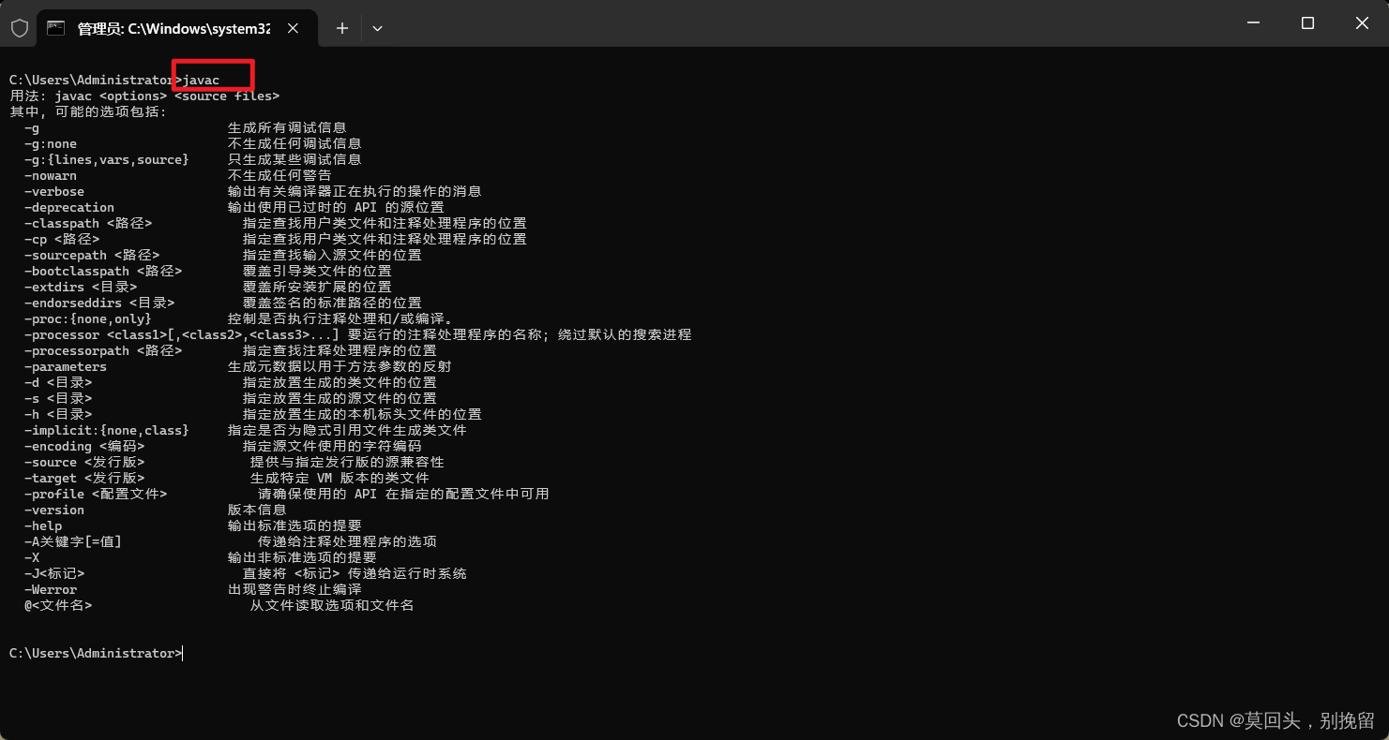Click the -source <发行版> option
The width and height of the screenshot is (1389, 740).
point(84,463)
